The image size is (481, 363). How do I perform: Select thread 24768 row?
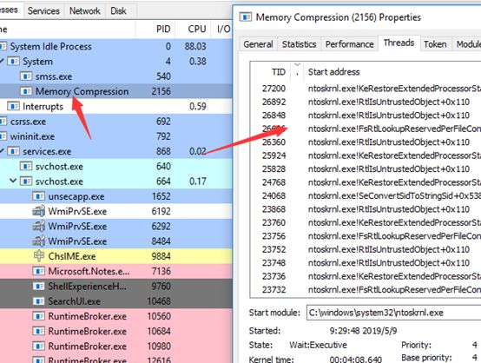tap(366, 182)
